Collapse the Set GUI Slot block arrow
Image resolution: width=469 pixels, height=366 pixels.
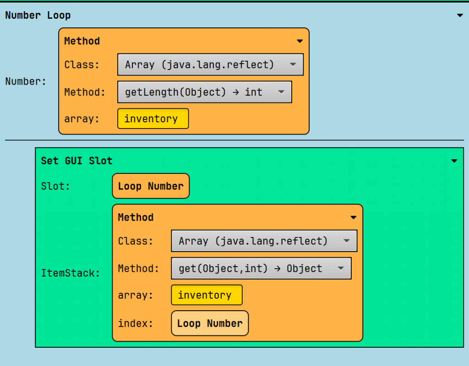pyautogui.click(x=454, y=161)
